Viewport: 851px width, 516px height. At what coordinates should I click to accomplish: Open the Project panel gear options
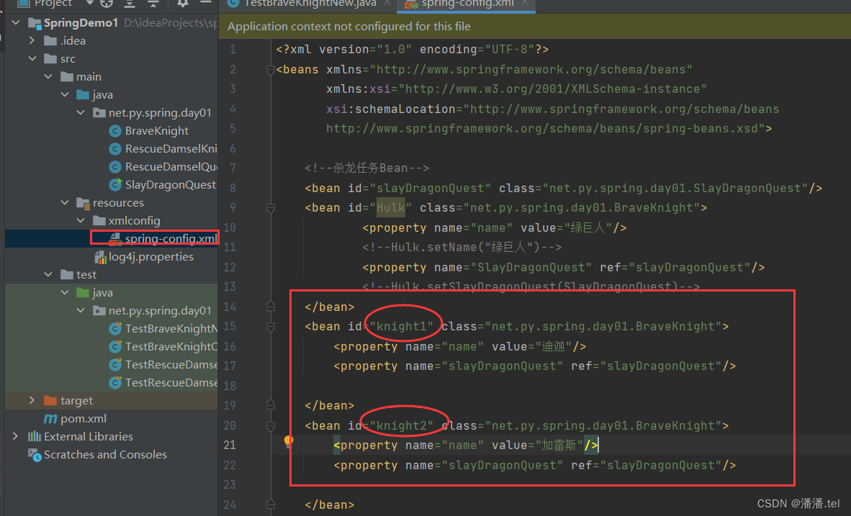click(x=182, y=4)
